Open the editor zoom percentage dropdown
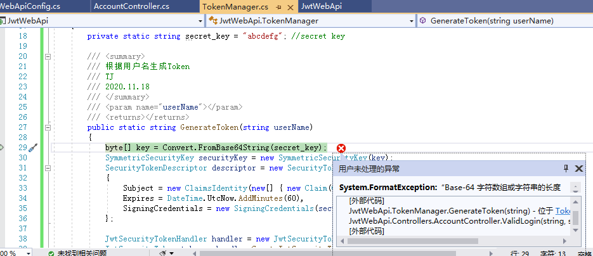 click(x=28, y=253)
